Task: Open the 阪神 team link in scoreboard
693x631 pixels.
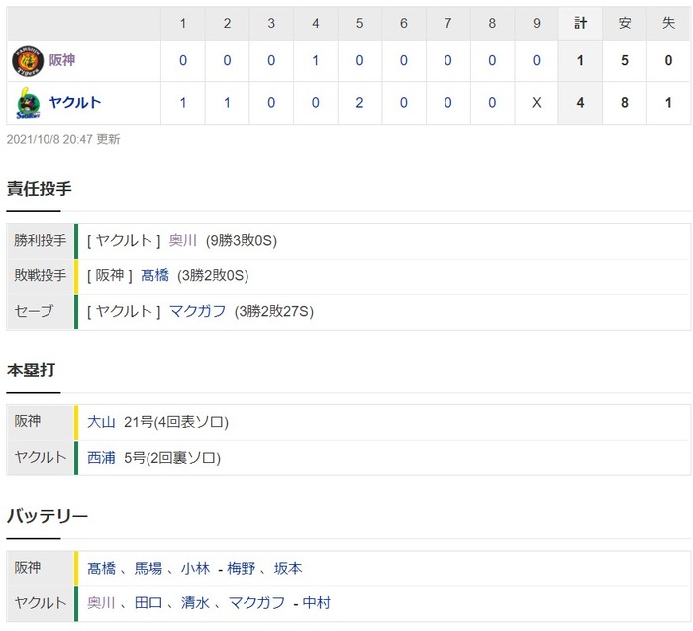Action: [61, 60]
